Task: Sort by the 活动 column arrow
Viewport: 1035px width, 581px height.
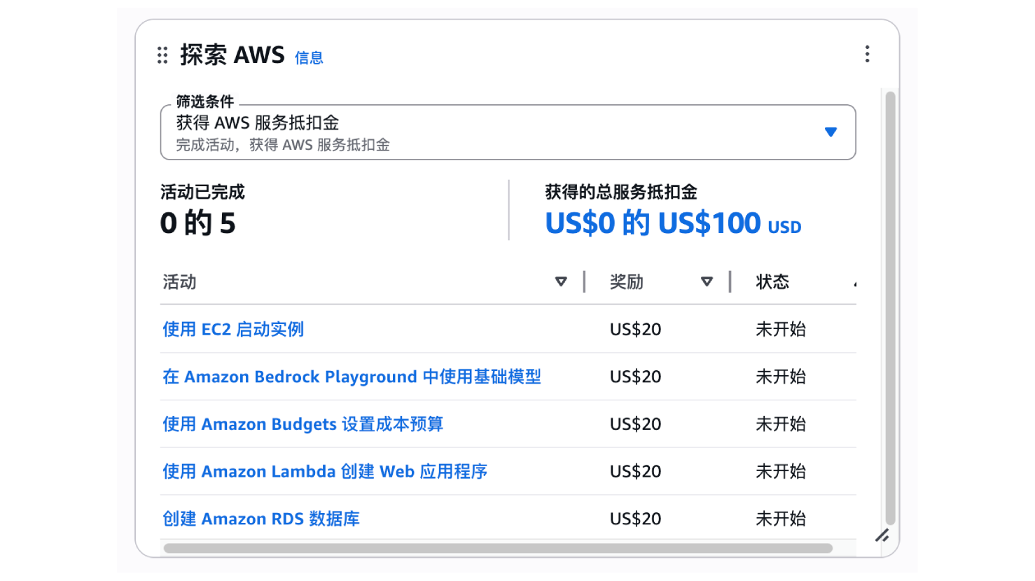Action: [561, 281]
